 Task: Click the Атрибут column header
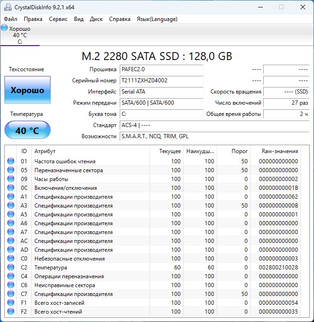pyautogui.click(x=90, y=151)
